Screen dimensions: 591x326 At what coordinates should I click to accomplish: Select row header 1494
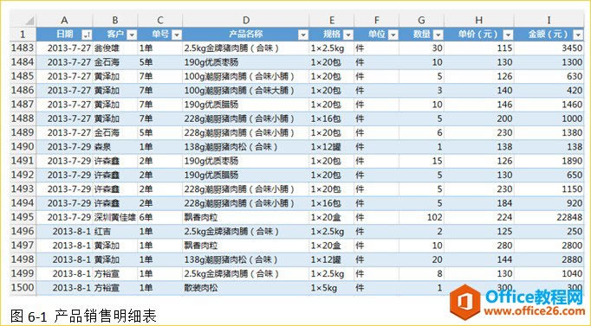(23, 203)
